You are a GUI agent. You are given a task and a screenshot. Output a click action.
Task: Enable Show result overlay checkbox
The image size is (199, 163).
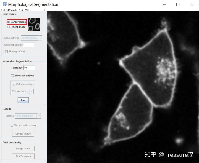(12, 125)
